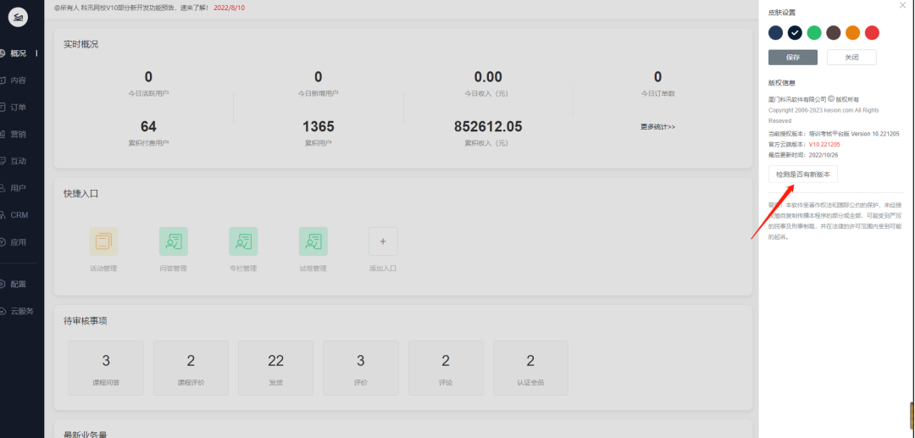Click the 今日收入 value 0.00
Screen dimensions: 915x438
(488, 77)
